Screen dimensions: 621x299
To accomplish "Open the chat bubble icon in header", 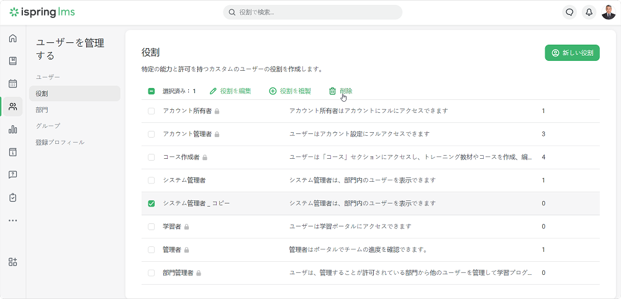I will pyautogui.click(x=569, y=12).
